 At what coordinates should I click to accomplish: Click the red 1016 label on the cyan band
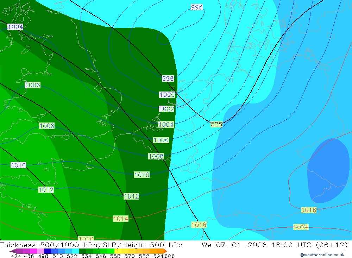pyautogui.click(x=199, y=225)
